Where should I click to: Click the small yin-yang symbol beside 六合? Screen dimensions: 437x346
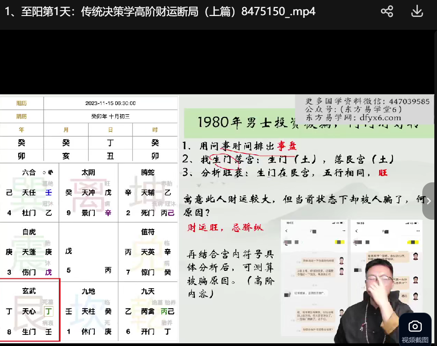click(x=50, y=172)
